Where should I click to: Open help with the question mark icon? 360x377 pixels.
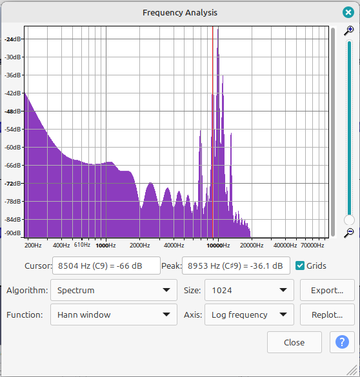[x=342, y=342]
